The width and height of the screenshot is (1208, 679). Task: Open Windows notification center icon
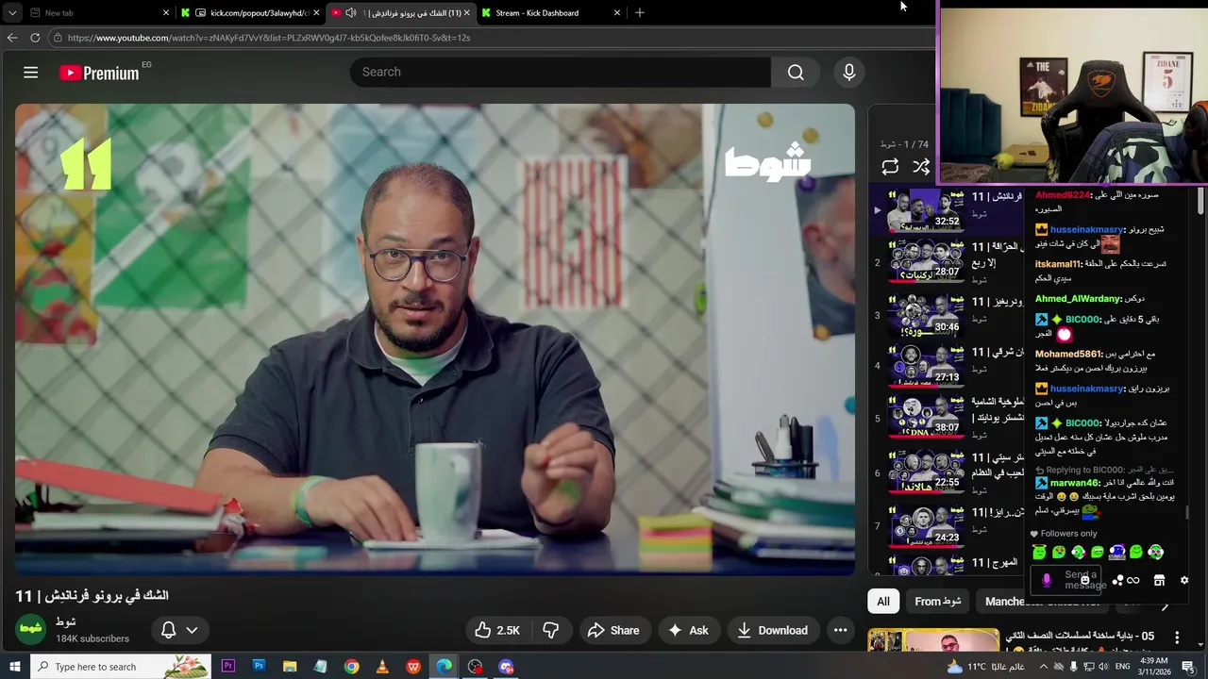(1188, 667)
